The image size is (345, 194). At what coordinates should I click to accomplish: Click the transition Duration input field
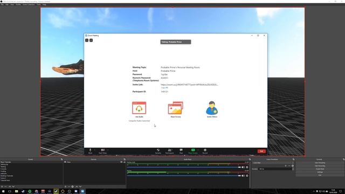pyautogui.click(x=275, y=169)
